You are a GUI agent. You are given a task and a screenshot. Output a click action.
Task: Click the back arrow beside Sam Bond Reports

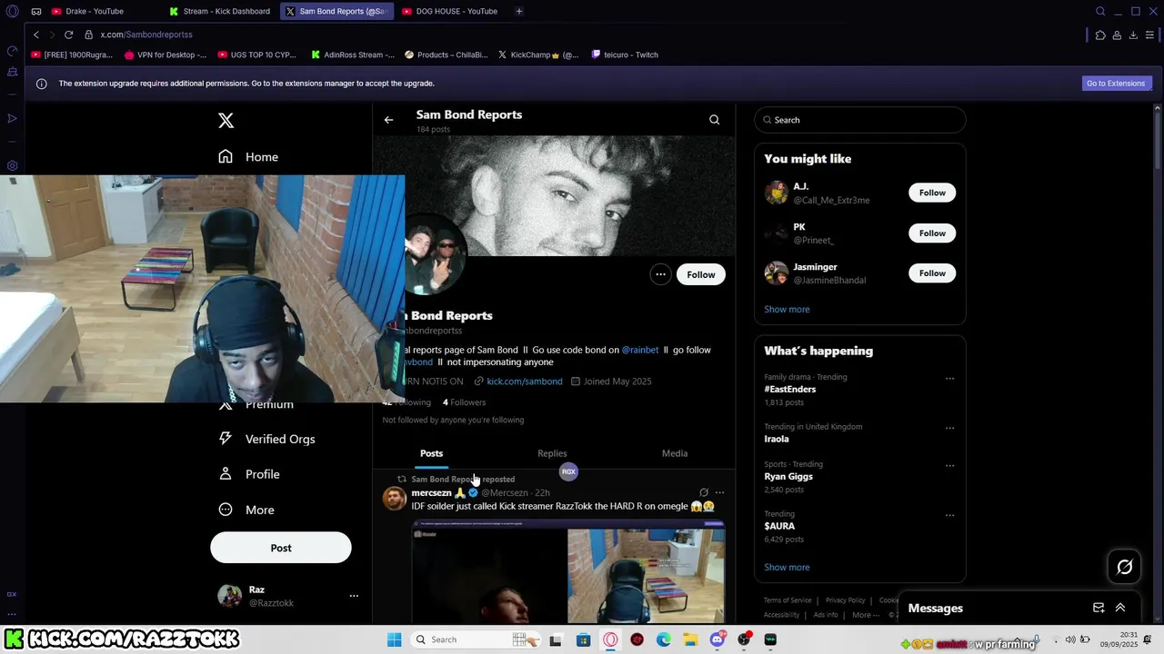click(x=388, y=120)
